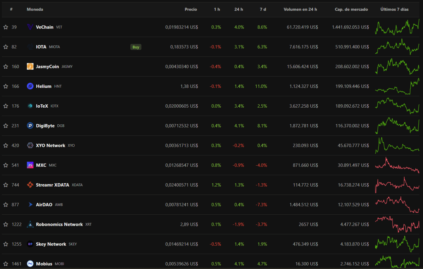This screenshot has width=423, height=269.
Task: Click the IOTA coin logo
Action: click(x=30, y=47)
